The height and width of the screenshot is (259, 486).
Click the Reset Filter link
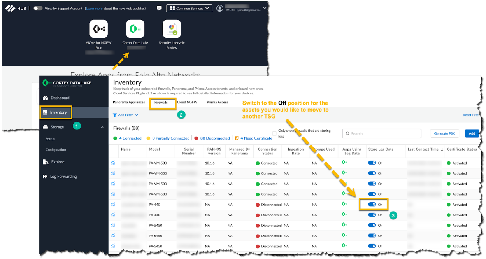470,115
